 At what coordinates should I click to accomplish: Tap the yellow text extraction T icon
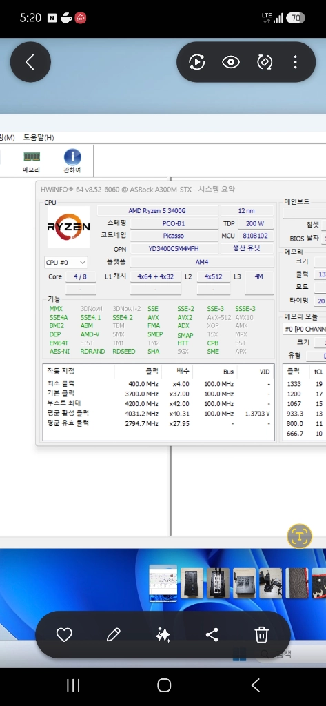tap(299, 536)
